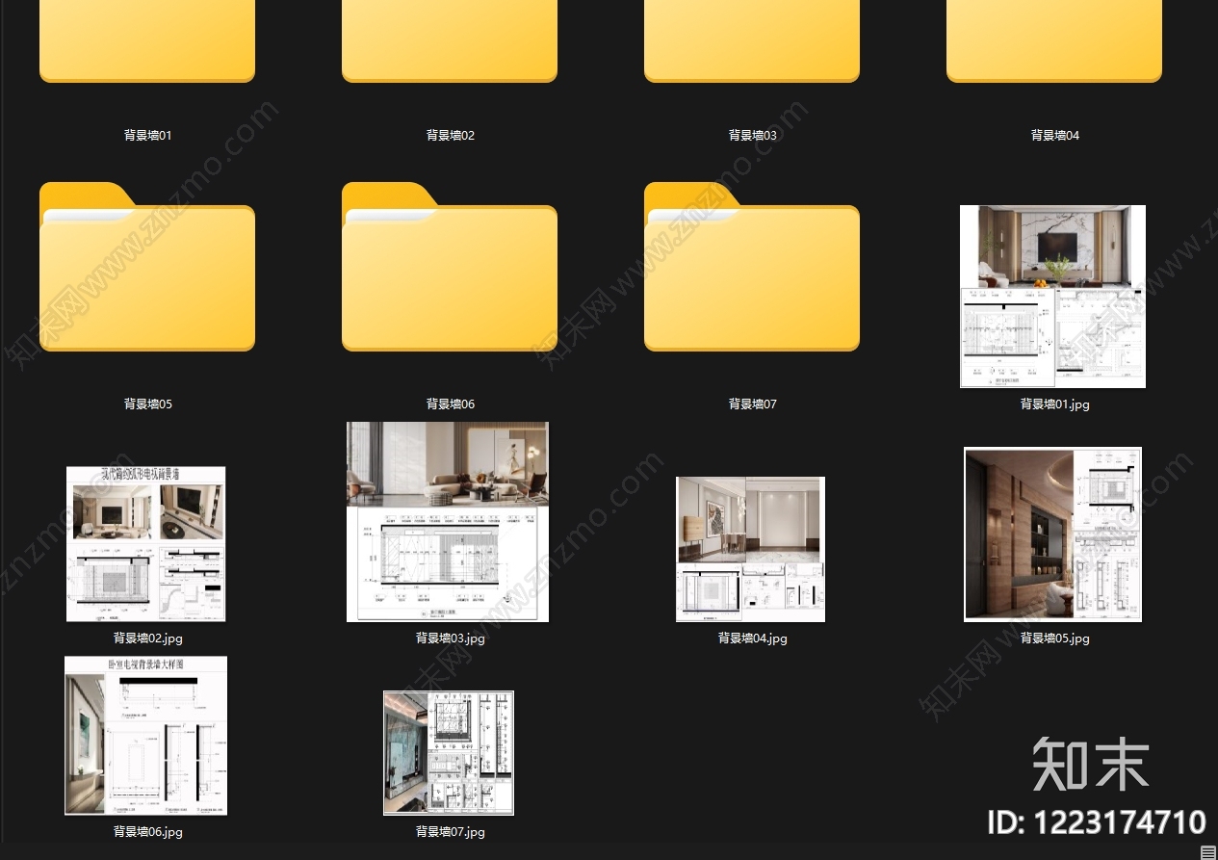This screenshot has width=1218, height=860.
Task: Pick the 背景墙07.jpg image thumbnail
Action: point(449,753)
